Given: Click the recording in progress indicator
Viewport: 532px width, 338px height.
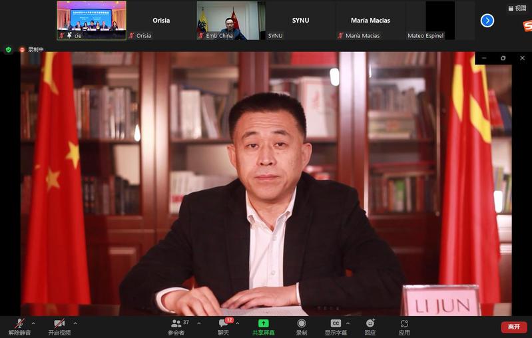Looking at the screenshot, I should [31, 49].
